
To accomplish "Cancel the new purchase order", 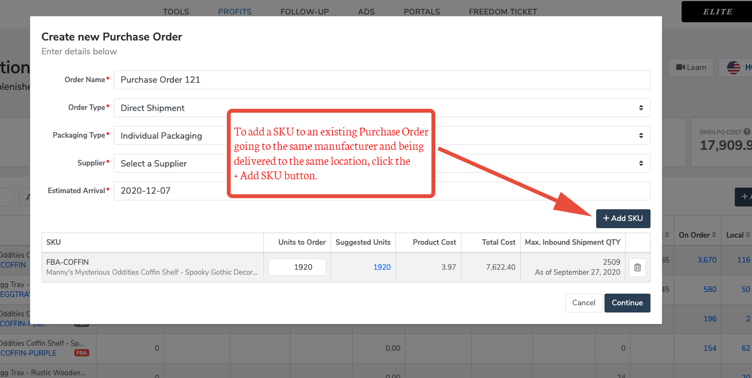I will [x=583, y=303].
